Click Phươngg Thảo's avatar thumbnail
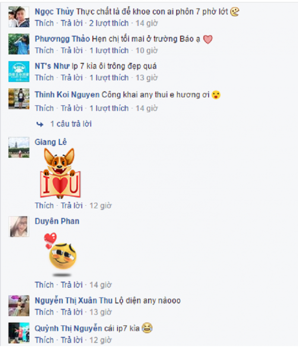This screenshot has width=298, height=348. click(x=19, y=44)
